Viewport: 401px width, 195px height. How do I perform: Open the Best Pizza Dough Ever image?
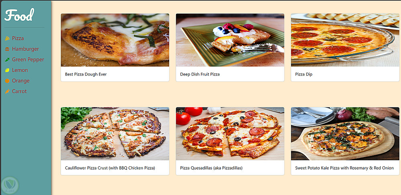tap(115, 40)
